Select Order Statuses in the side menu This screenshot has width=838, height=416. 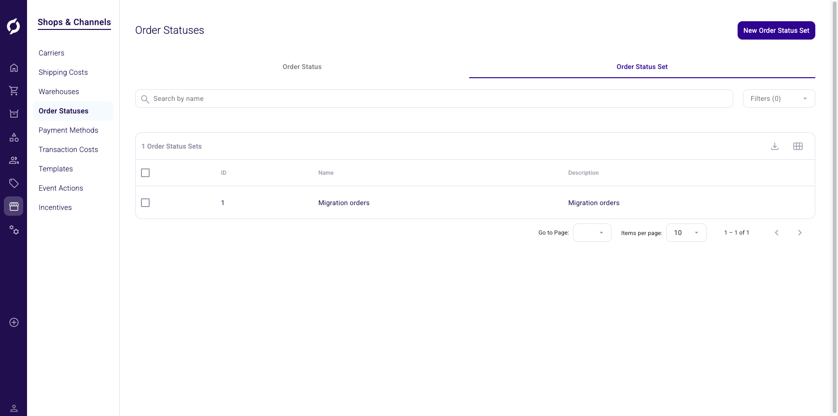[x=73, y=111]
